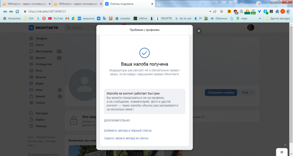Open the YouTube bookmark

[x=56, y=18]
